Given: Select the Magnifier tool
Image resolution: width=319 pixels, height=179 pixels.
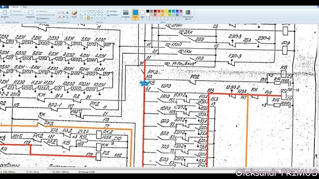Looking at the screenshot, I should tap(67, 17).
